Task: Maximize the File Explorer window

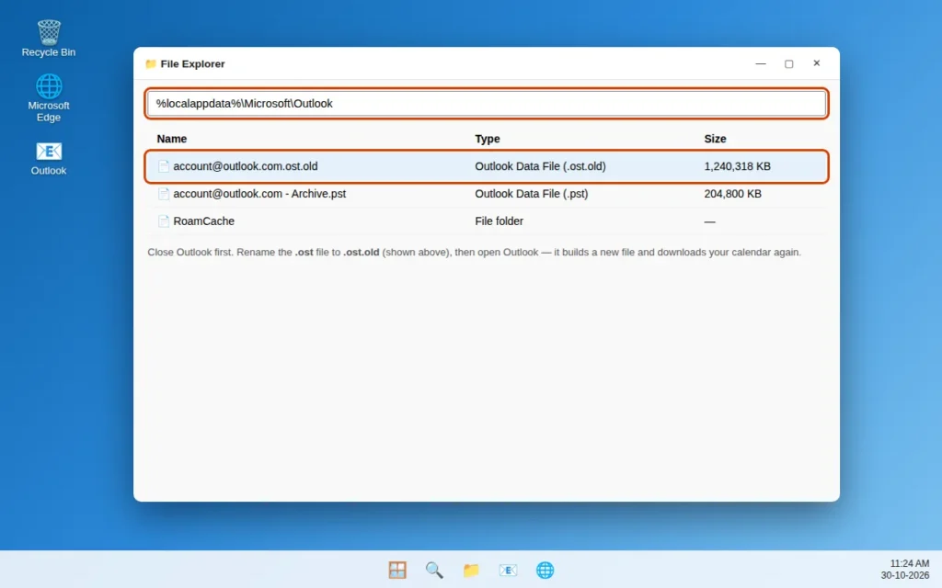Action: pyautogui.click(x=788, y=63)
